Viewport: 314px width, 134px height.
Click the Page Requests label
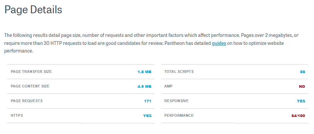coord(26,101)
